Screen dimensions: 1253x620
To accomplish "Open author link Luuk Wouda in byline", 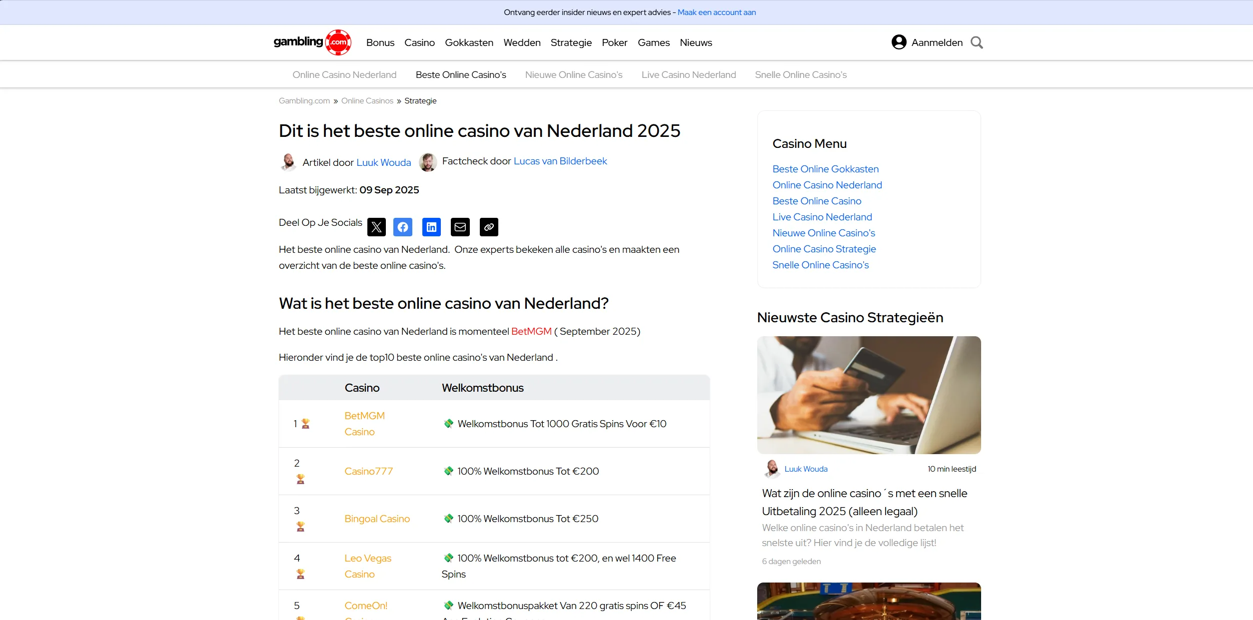I will click(383, 162).
